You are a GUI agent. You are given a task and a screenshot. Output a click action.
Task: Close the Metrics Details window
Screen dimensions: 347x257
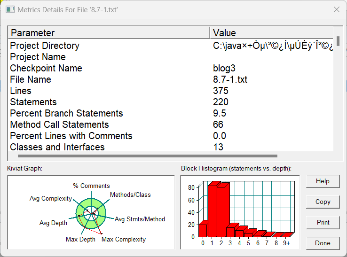coord(337,9)
